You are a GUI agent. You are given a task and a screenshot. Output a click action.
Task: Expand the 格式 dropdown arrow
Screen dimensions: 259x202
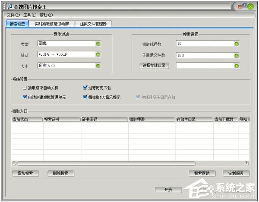pyautogui.click(x=98, y=54)
